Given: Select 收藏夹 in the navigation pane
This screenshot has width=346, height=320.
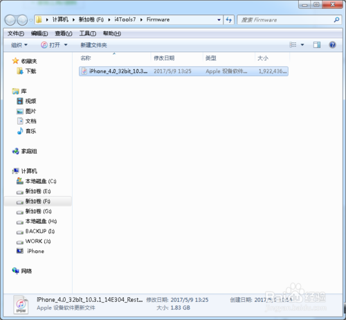Looking at the screenshot, I should pyautogui.click(x=29, y=61).
